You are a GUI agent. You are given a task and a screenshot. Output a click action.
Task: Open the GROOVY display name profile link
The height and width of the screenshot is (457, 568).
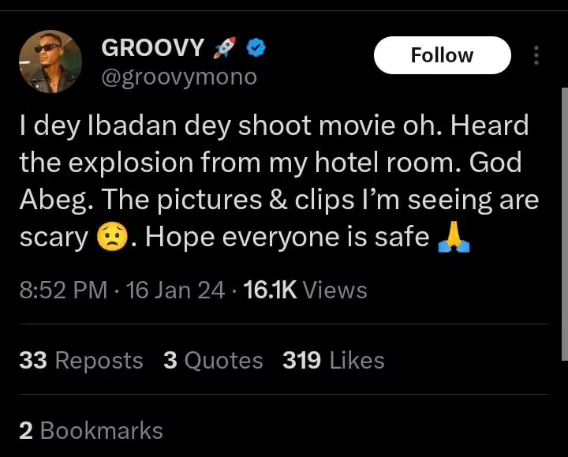point(152,48)
